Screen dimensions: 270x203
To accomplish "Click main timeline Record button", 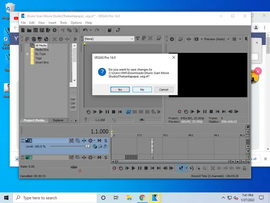I will (x=114, y=168).
